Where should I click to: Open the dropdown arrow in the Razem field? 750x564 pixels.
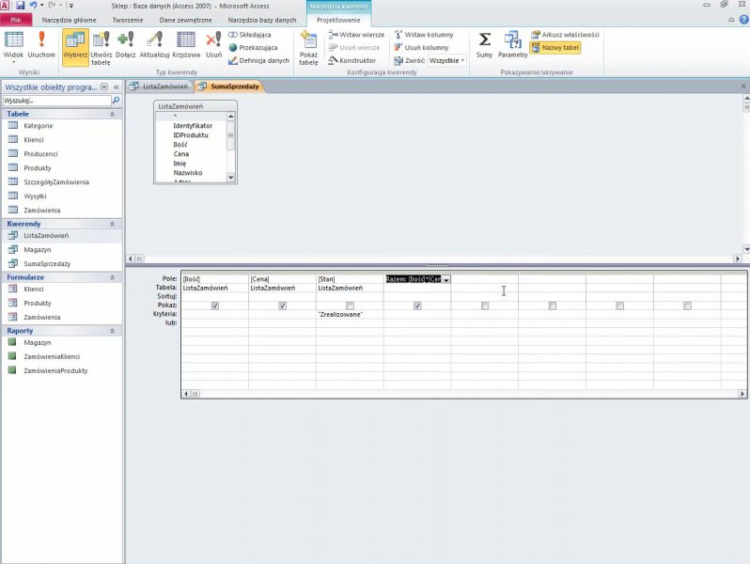[445, 280]
